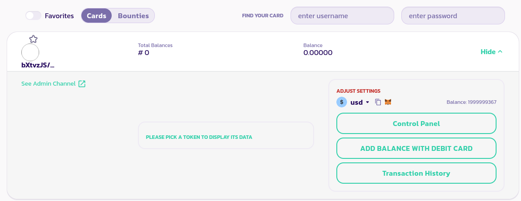The image size is (521, 201).
Task: Copy the token address with the copy icon
Action: point(378,102)
